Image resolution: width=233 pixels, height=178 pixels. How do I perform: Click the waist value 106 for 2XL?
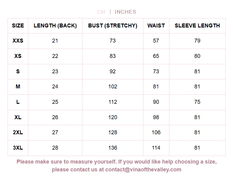click(x=156, y=132)
